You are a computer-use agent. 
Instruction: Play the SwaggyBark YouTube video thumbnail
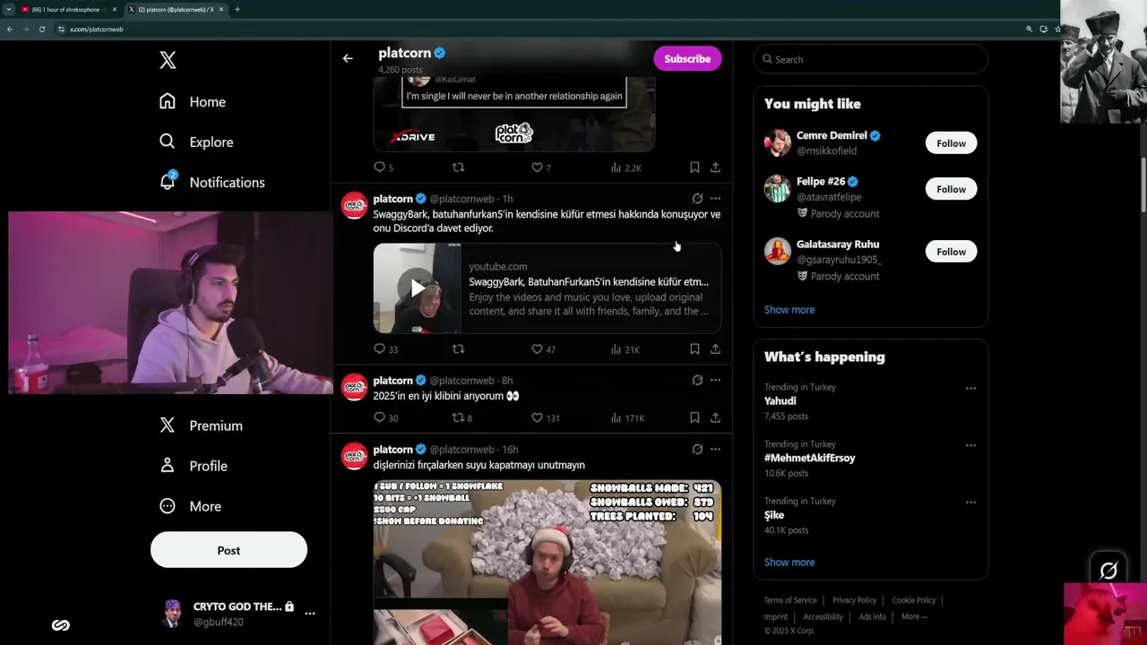click(418, 288)
